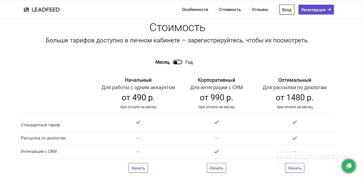363x181 pixels.
Task: Select the Месяц billing label
Action: (x=162, y=62)
